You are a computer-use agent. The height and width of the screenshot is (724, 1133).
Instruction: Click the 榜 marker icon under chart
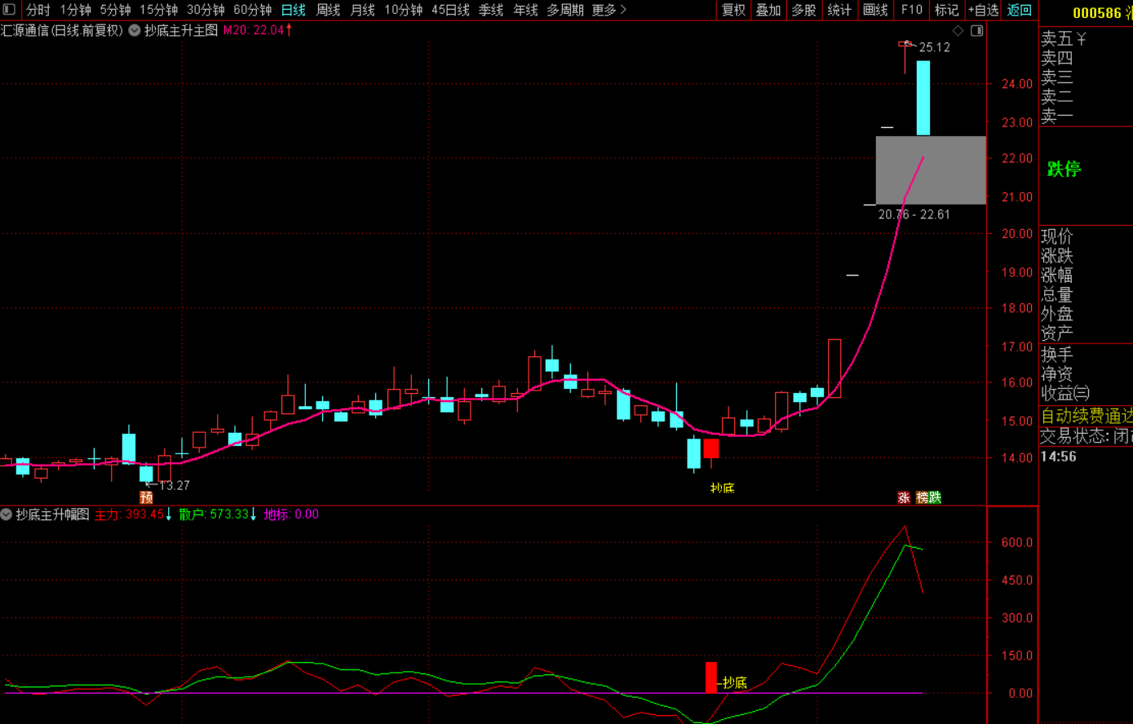coord(923,497)
